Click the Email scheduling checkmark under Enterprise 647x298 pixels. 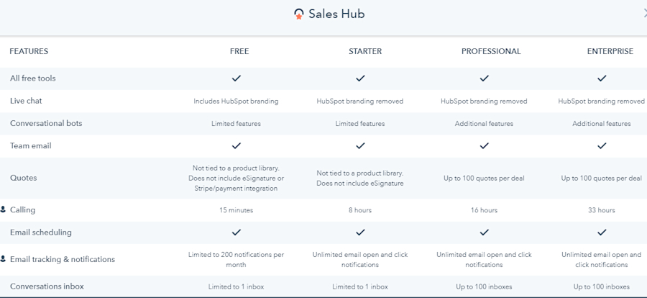point(602,232)
